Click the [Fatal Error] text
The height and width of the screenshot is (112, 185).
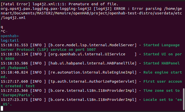coord(16,4)
